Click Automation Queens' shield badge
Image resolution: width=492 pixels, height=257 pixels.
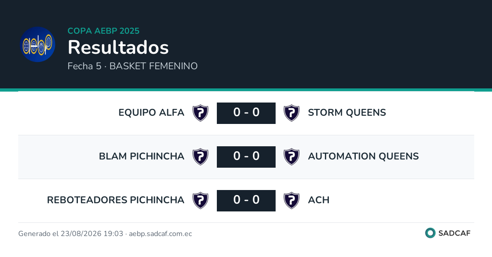tap(292, 157)
